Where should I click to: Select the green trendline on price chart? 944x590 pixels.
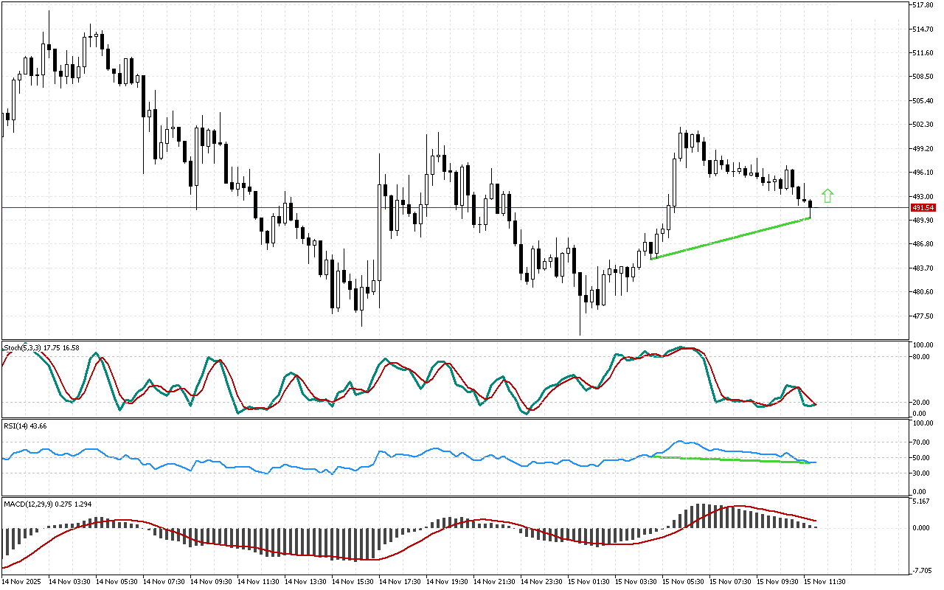(730, 238)
